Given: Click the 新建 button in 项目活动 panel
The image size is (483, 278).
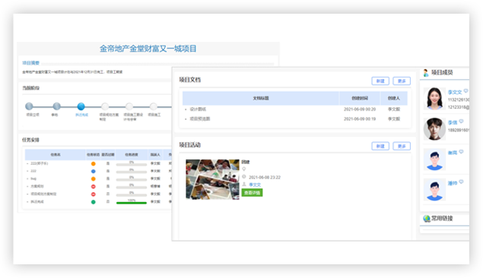Looking at the screenshot, I should tap(380, 146).
